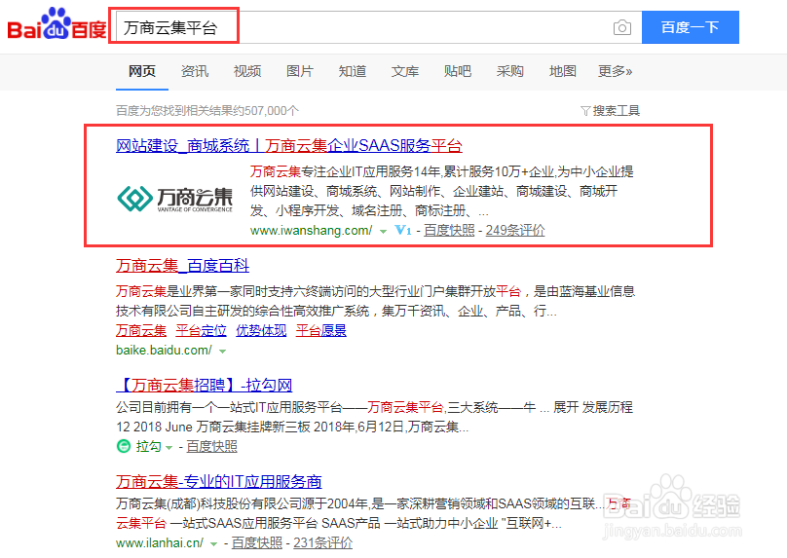Switch to the 贴吧 tab
Image resolution: width=787 pixels, height=558 pixels.
click(458, 71)
